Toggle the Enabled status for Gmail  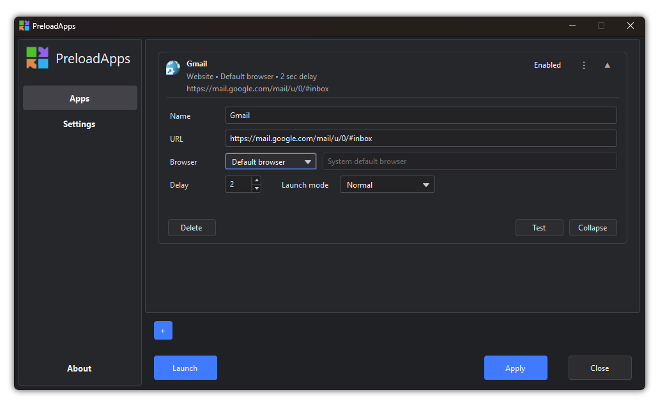click(x=547, y=65)
